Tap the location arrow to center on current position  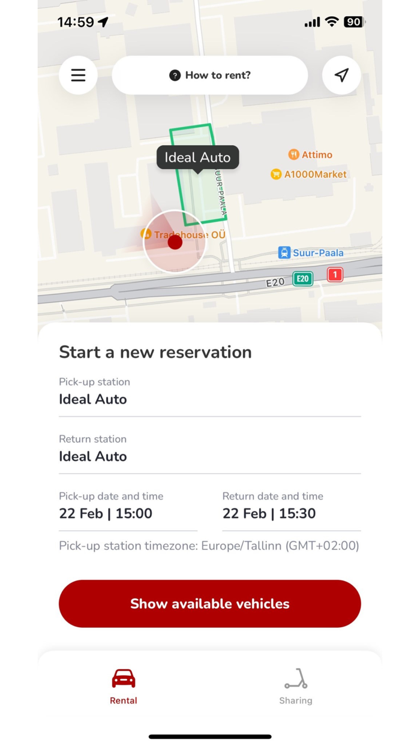point(341,75)
